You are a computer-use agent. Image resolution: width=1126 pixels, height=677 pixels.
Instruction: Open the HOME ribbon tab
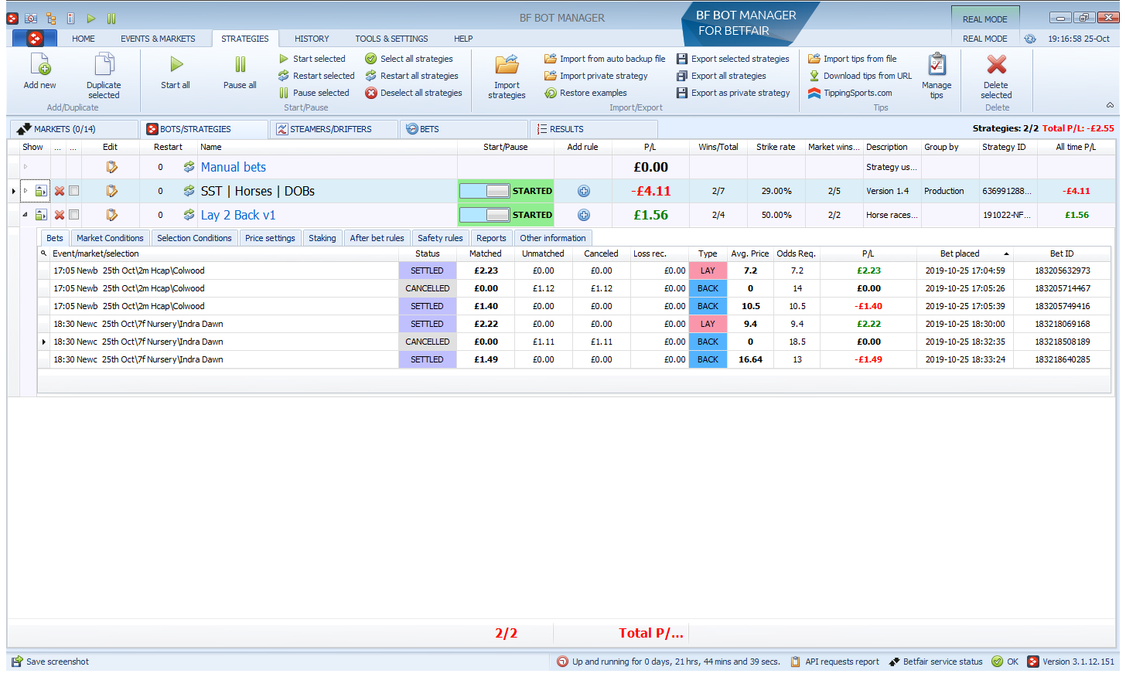click(x=84, y=39)
